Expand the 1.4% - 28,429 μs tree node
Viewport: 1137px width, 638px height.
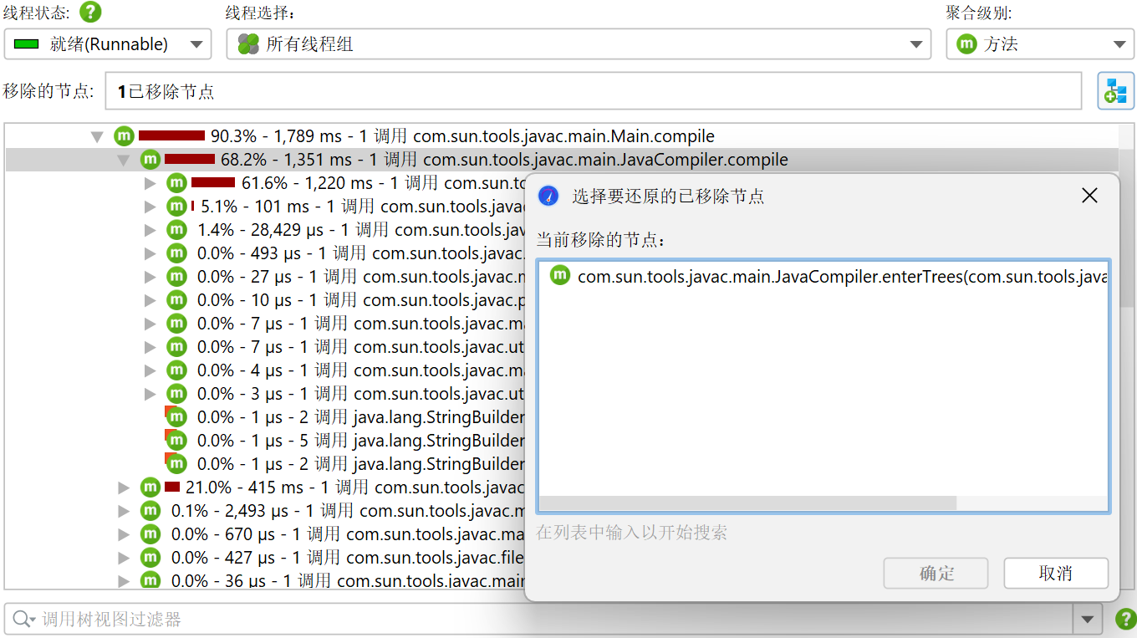point(150,230)
